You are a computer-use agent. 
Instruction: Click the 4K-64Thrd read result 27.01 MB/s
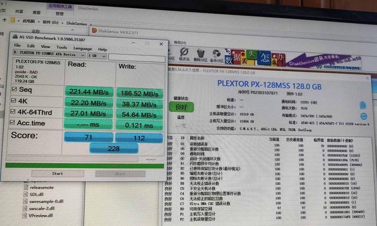(88, 114)
